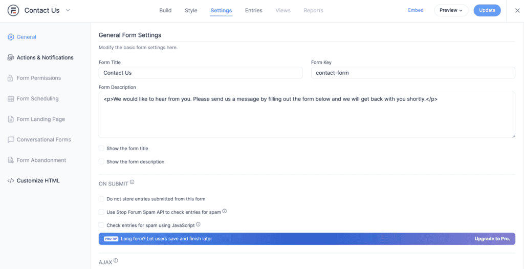This screenshot has width=524, height=269.
Task: Click the Form Description resize handle
Action: (513, 135)
